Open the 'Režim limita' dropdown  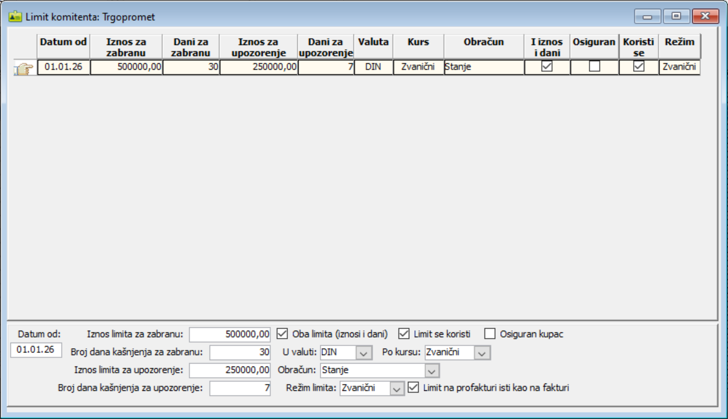pyautogui.click(x=397, y=388)
